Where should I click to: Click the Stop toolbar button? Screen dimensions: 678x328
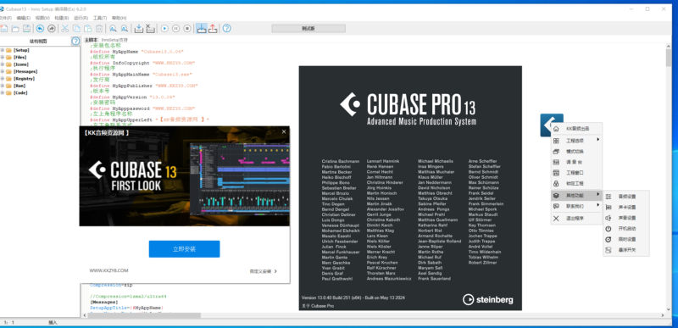187,29
